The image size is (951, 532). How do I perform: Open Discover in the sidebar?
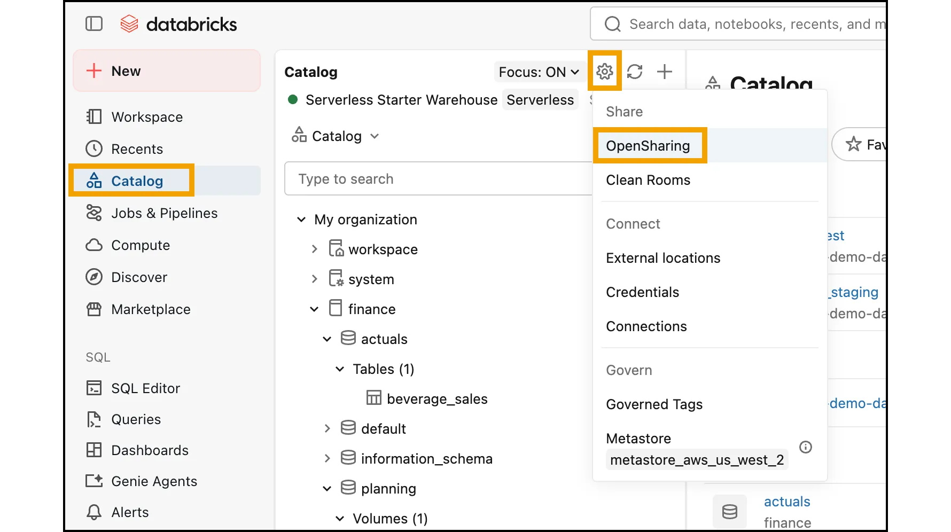tap(167, 277)
